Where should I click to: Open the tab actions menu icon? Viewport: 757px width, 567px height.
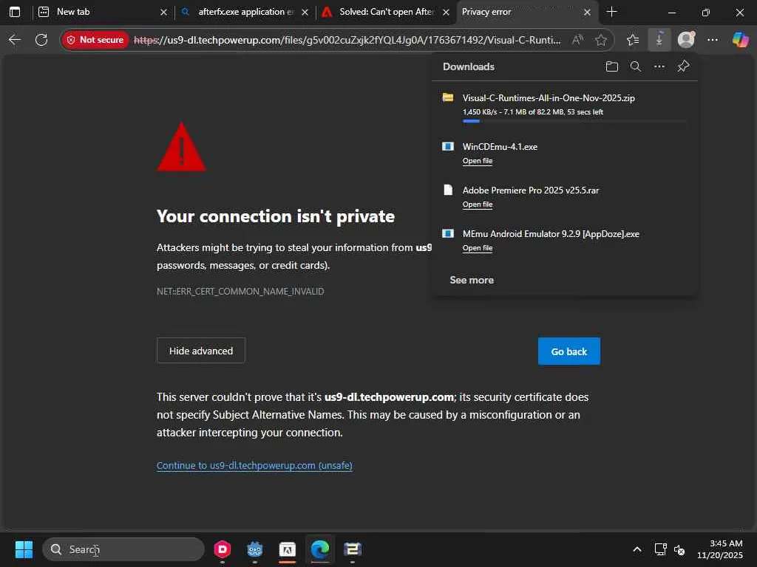15,12
